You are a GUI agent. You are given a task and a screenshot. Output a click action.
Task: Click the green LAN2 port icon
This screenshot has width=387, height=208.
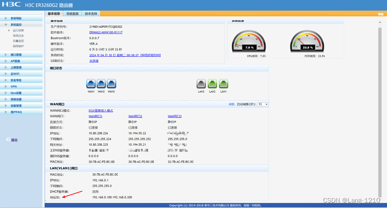pos(212,84)
